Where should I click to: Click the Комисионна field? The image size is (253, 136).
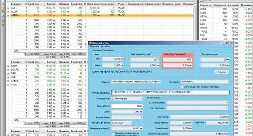181,128
